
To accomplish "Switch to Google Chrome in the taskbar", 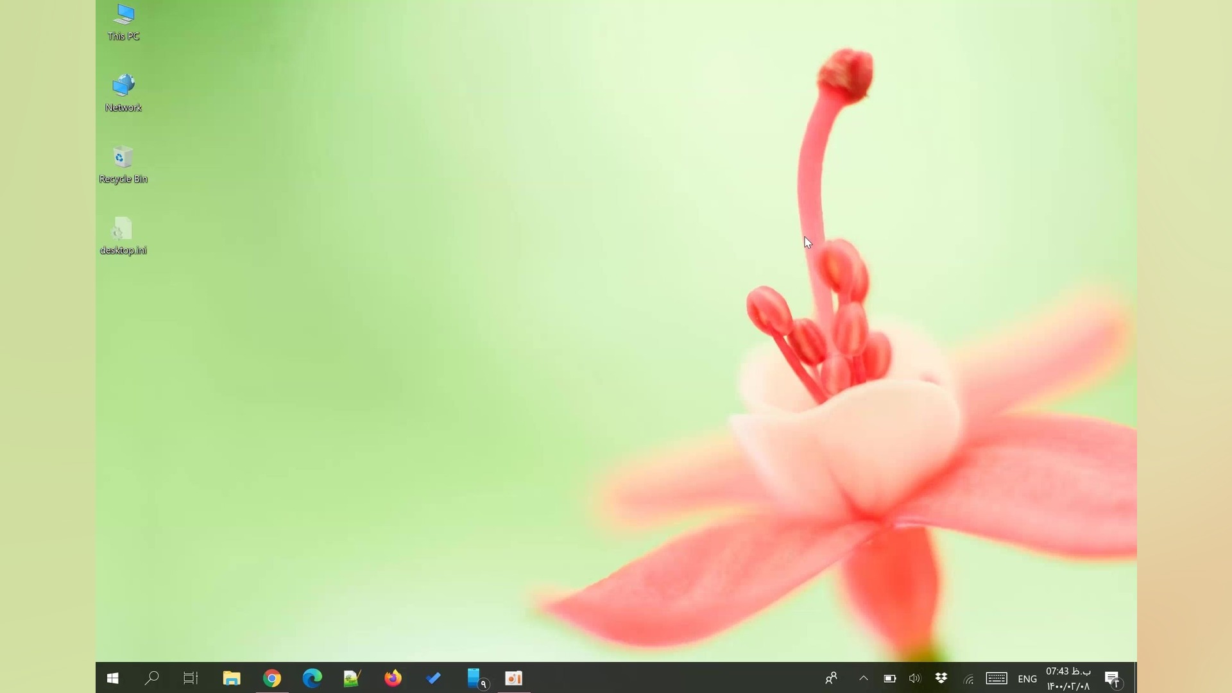I will tap(272, 678).
